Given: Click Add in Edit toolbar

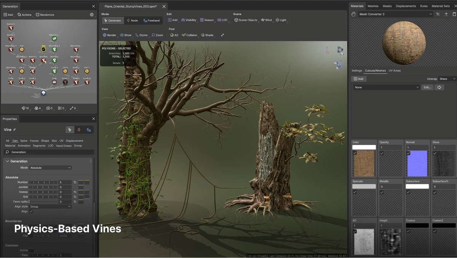Looking at the screenshot, I should click(x=173, y=20).
